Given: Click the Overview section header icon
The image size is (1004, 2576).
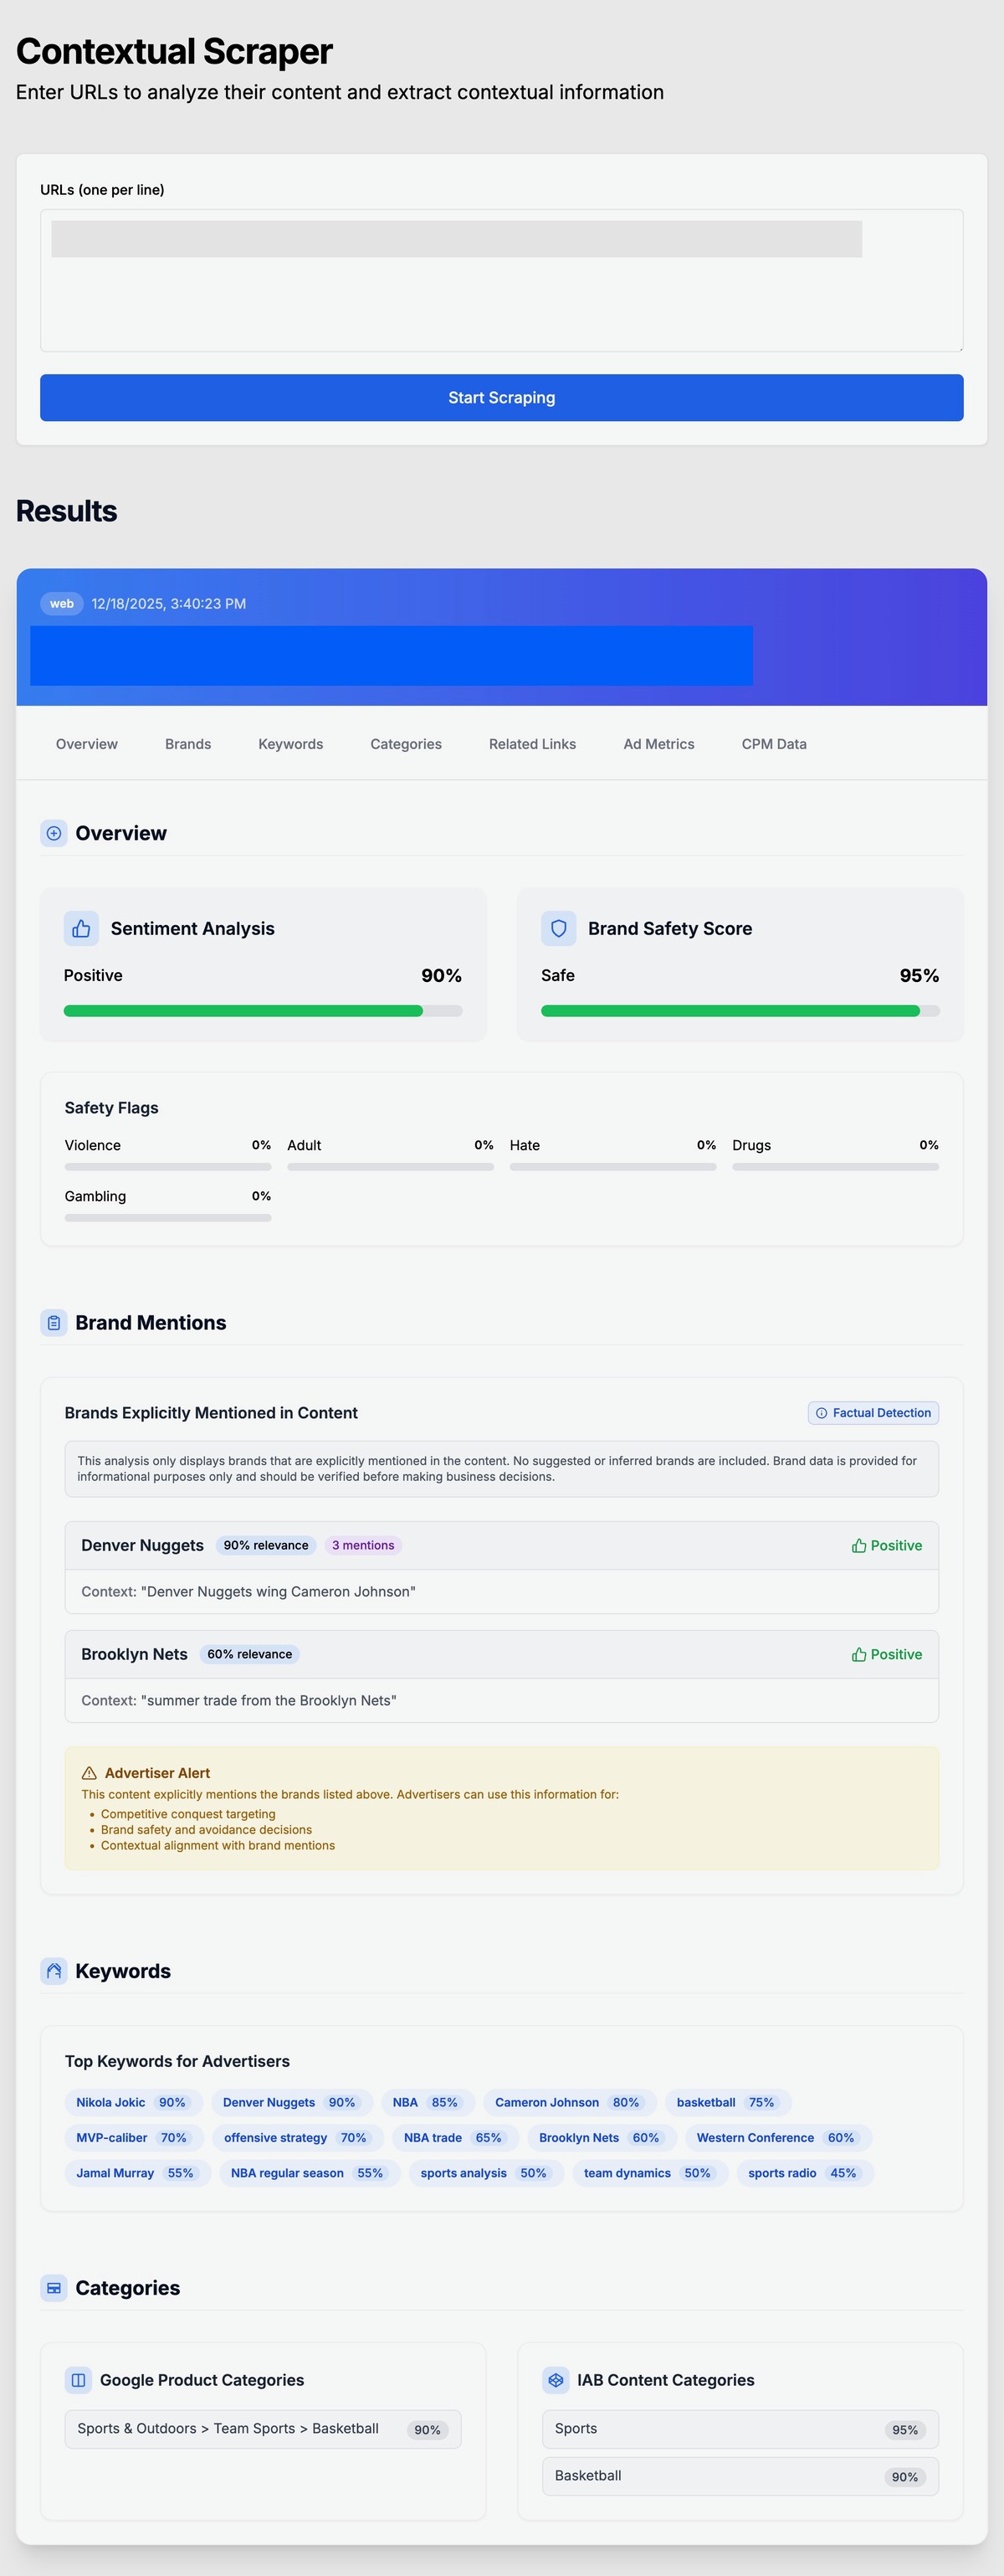Looking at the screenshot, I should [54, 833].
